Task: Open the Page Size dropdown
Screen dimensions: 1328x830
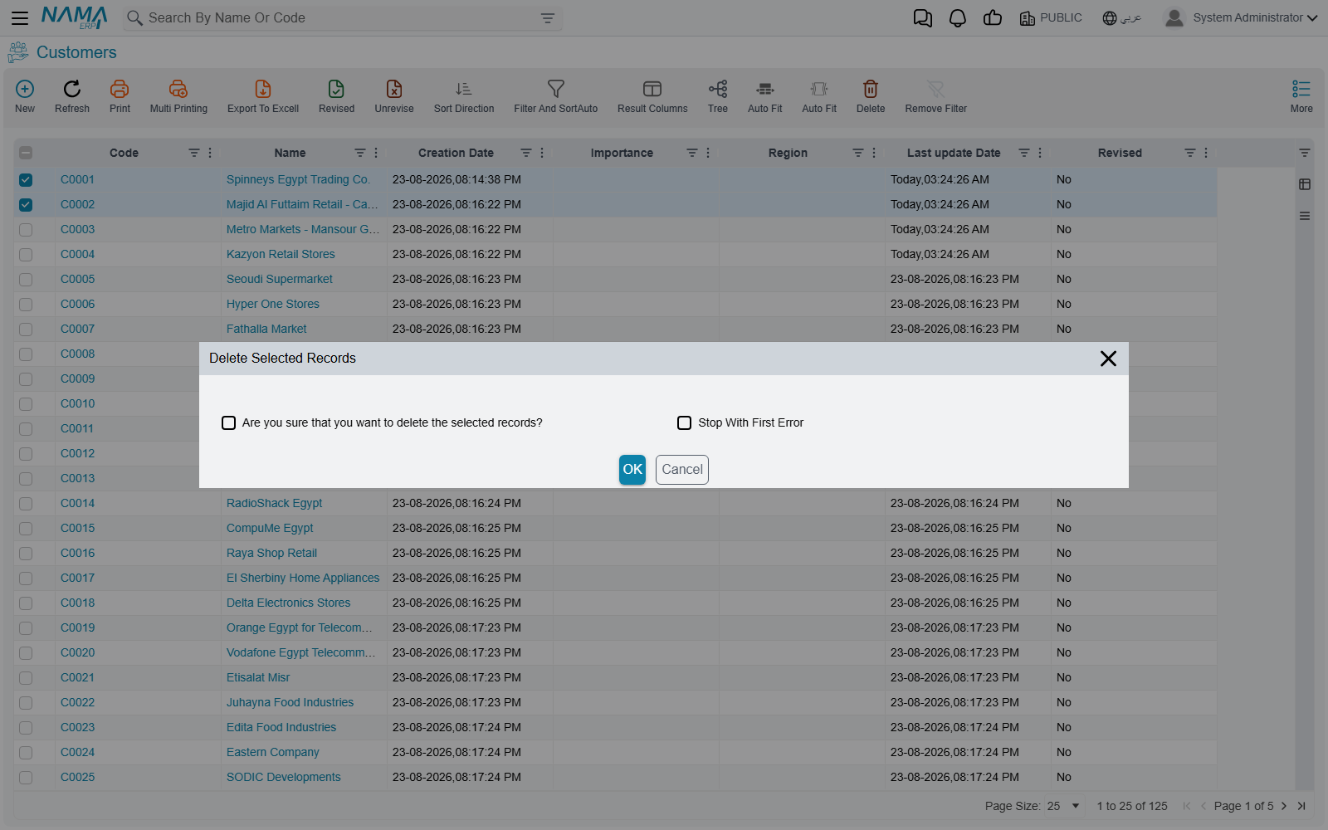Action: pyautogui.click(x=1064, y=806)
